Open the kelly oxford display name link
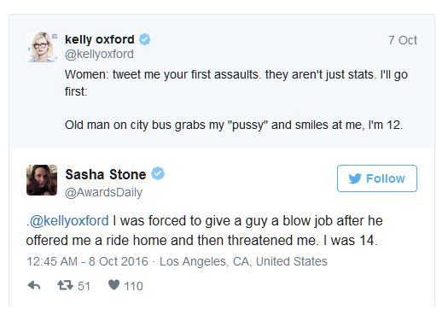The height and width of the screenshot is (327, 448). coord(100,39)
